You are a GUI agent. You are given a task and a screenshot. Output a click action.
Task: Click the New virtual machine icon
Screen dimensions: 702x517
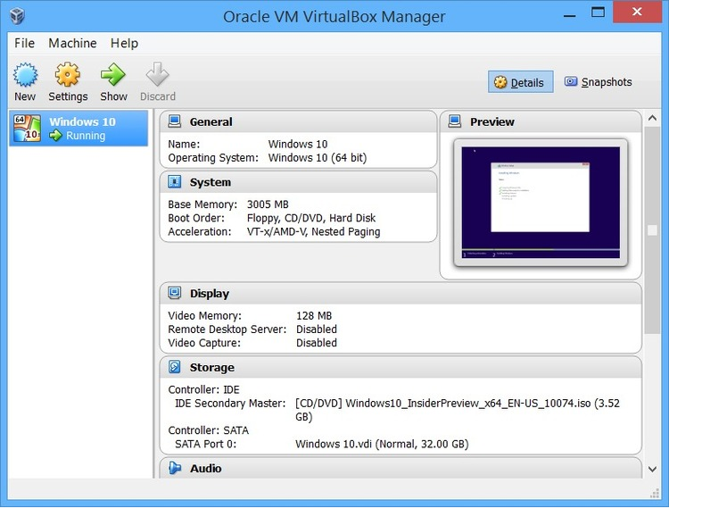pyautogui.click(x=26, y=74)
